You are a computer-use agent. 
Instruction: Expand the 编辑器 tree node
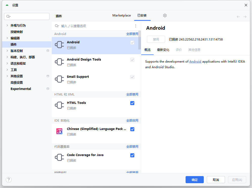[x=7, y=38]
